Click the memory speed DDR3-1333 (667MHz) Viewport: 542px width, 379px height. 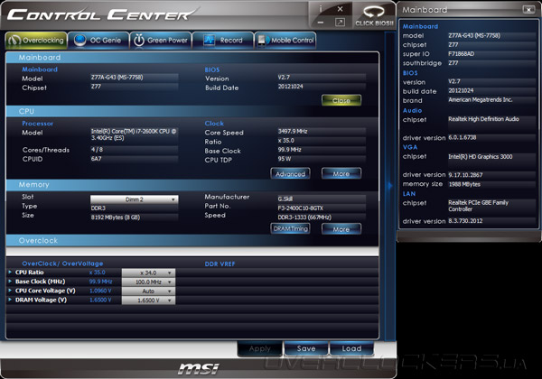point(322,217)
